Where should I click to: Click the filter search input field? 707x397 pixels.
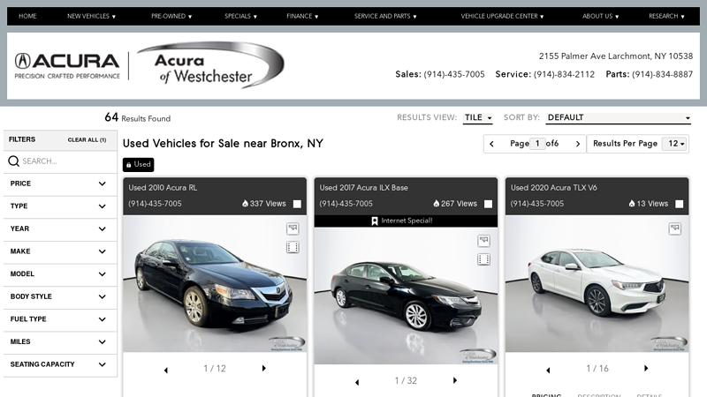point(68,161)
